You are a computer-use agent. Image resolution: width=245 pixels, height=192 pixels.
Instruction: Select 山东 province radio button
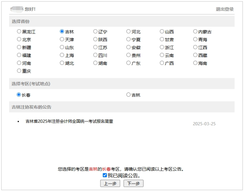coord(62,47)
